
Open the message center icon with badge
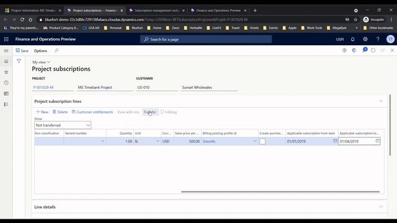(365, 50)
